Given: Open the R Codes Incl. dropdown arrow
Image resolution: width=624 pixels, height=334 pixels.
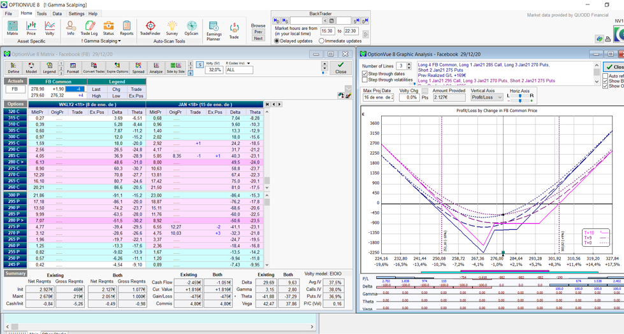Looking at the screenshot, I should pos(249,63).
